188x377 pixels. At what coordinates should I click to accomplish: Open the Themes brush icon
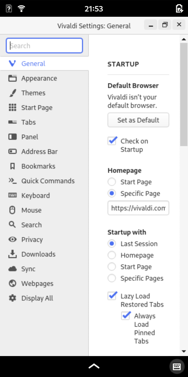12,93
